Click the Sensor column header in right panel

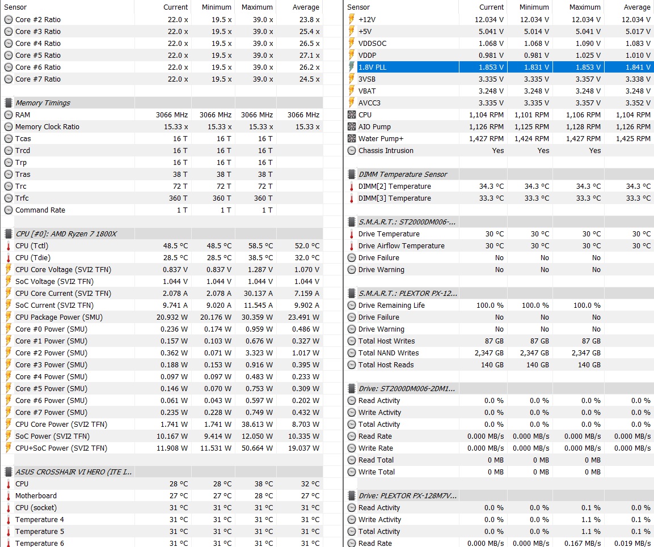358,7
